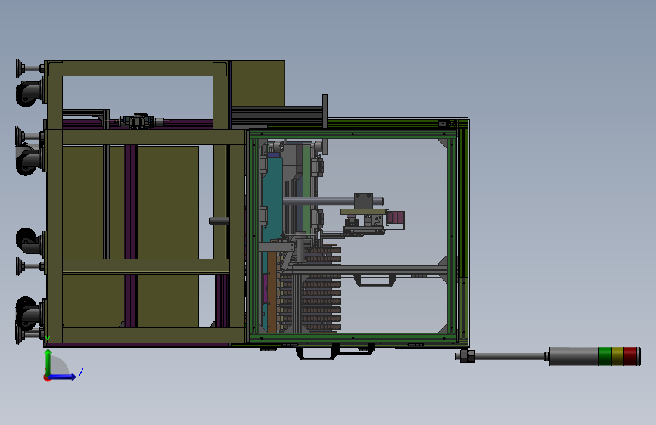This screenshot has width=656, height=425.
Task: Select the yellow segment of the signal tower
Action: 617,356
